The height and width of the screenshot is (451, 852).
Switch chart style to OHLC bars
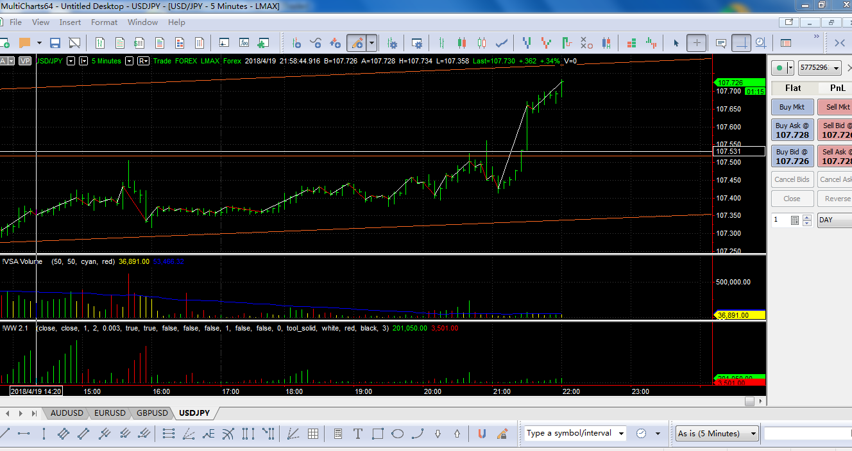coord(441,43)
